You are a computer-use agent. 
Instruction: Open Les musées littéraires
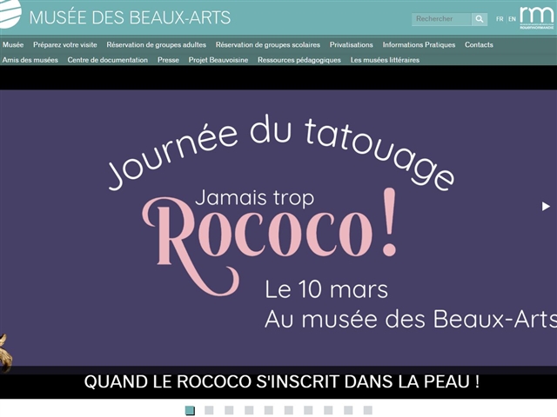(385, 60)
